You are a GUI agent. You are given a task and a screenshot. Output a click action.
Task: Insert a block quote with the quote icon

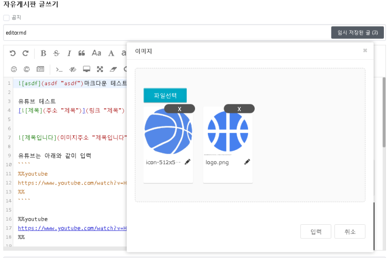pos(82,53)
